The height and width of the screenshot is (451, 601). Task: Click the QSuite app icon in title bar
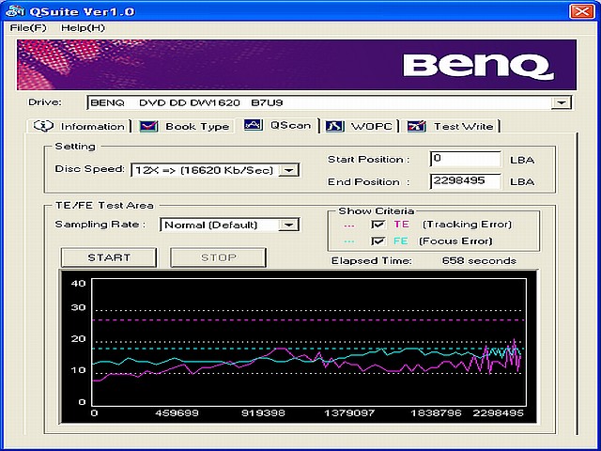(x=15, y=11)
